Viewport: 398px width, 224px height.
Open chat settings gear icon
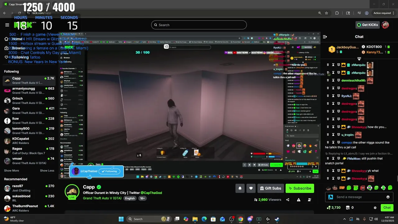pos(375,208)
